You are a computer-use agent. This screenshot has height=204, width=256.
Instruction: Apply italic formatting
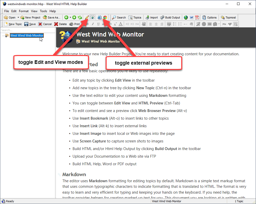[x=93, y=24]
